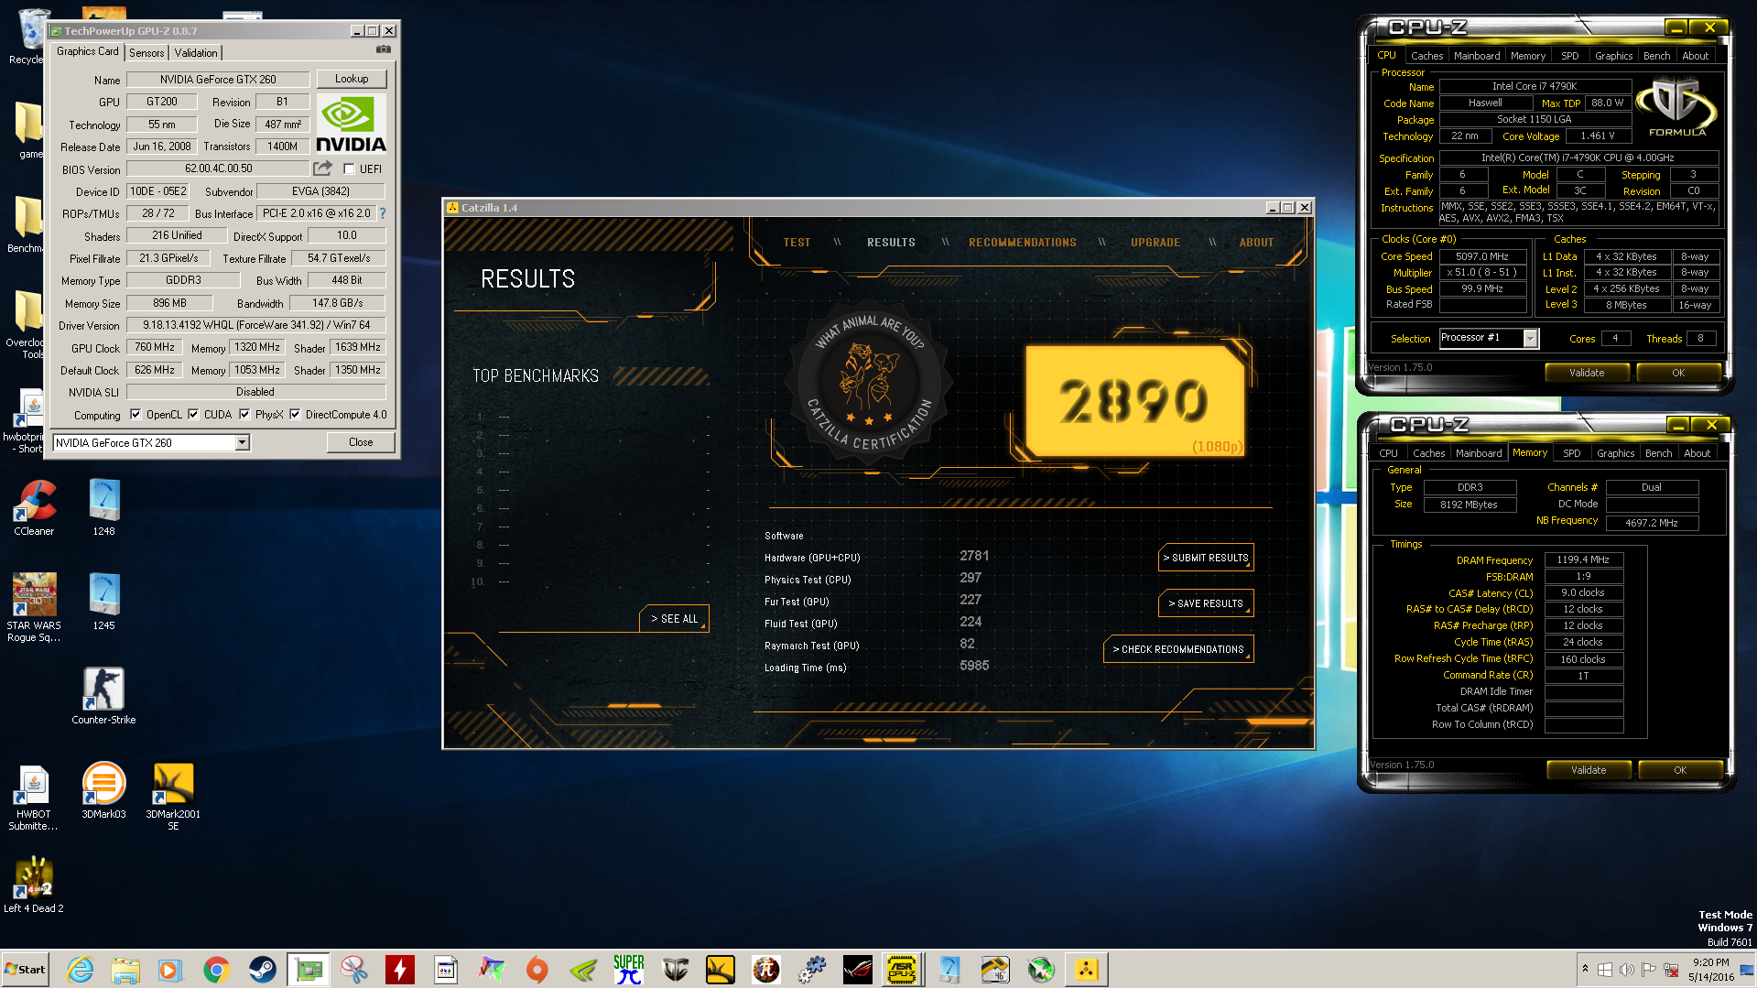1757x988 pixels.
Task: Open the 1245 desktop file icon
Action: [103, 602]
